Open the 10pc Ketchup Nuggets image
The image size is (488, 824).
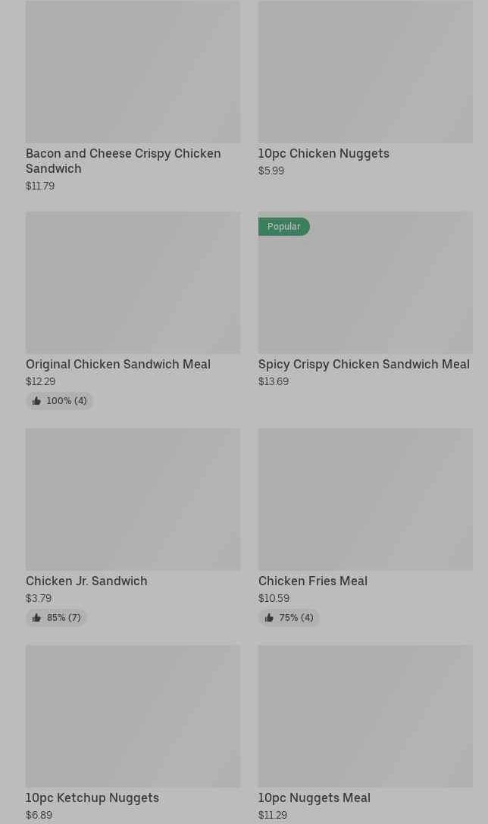click(x=133, y=716)
